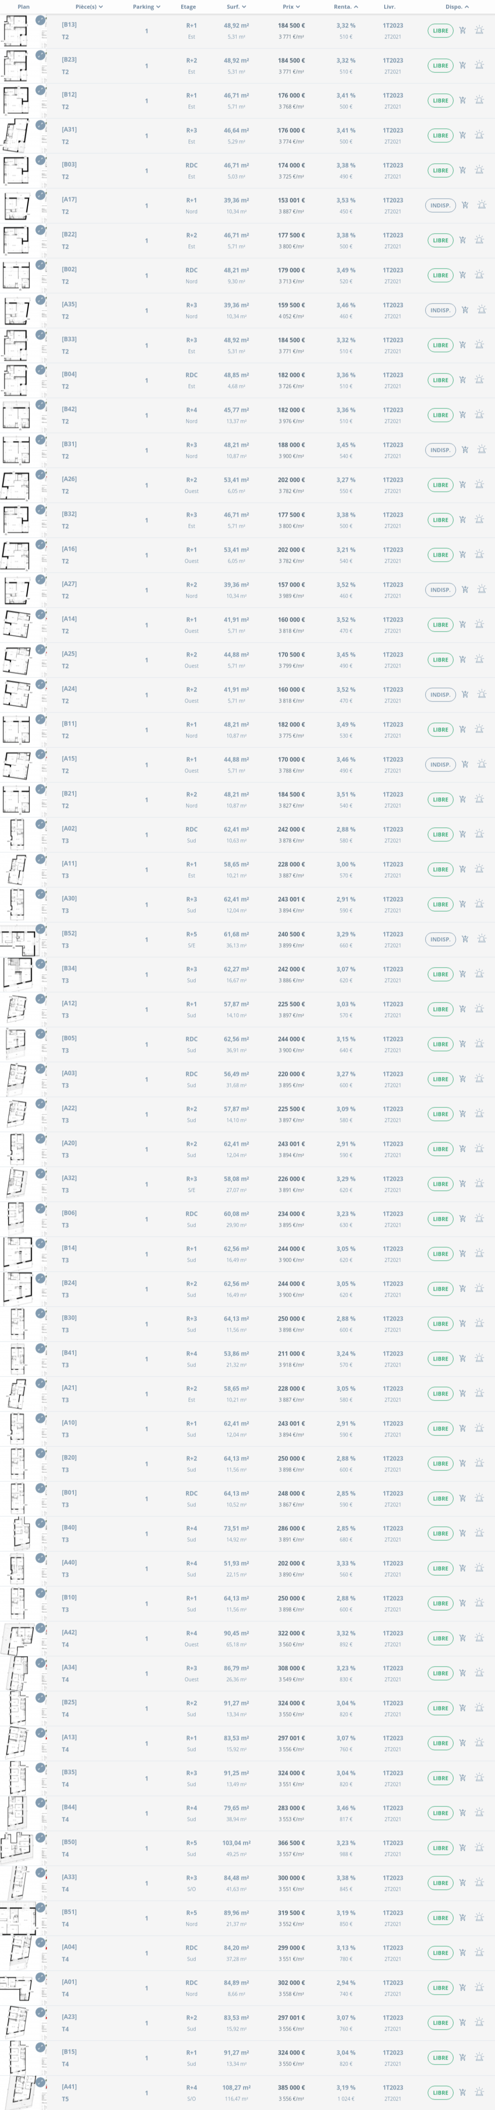Click the cart icon on lot B02's row
This screenshot has height=2110, width=495.
coord(462,275)
